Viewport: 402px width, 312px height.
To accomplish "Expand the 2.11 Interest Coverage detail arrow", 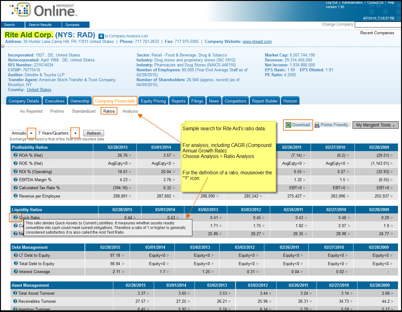I will (x=122, y=272).
